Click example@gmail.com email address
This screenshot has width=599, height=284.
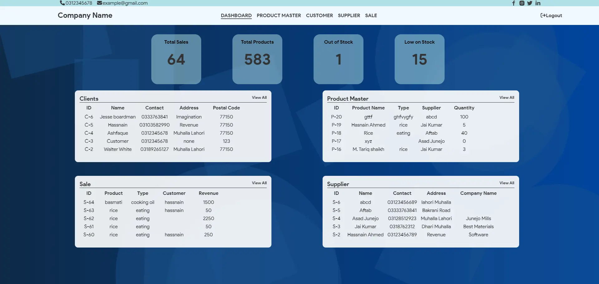[x=125, y=3]
